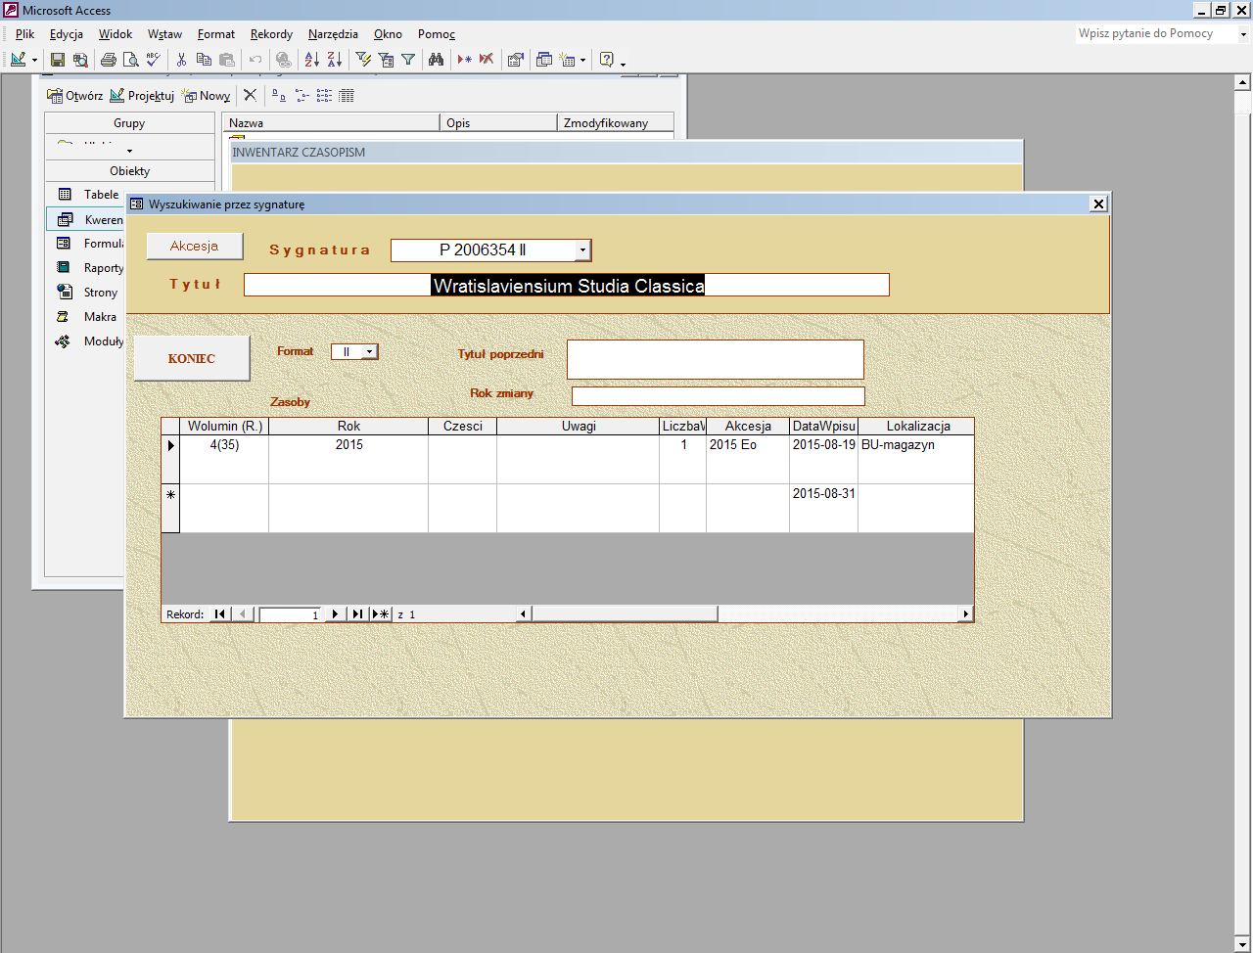Open the Plik menu
The image size is (1253, 953).
tap(24, 33)
